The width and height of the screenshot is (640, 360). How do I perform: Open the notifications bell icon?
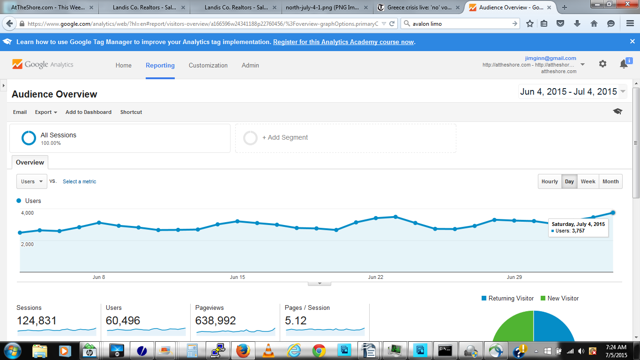coord(624,64)
